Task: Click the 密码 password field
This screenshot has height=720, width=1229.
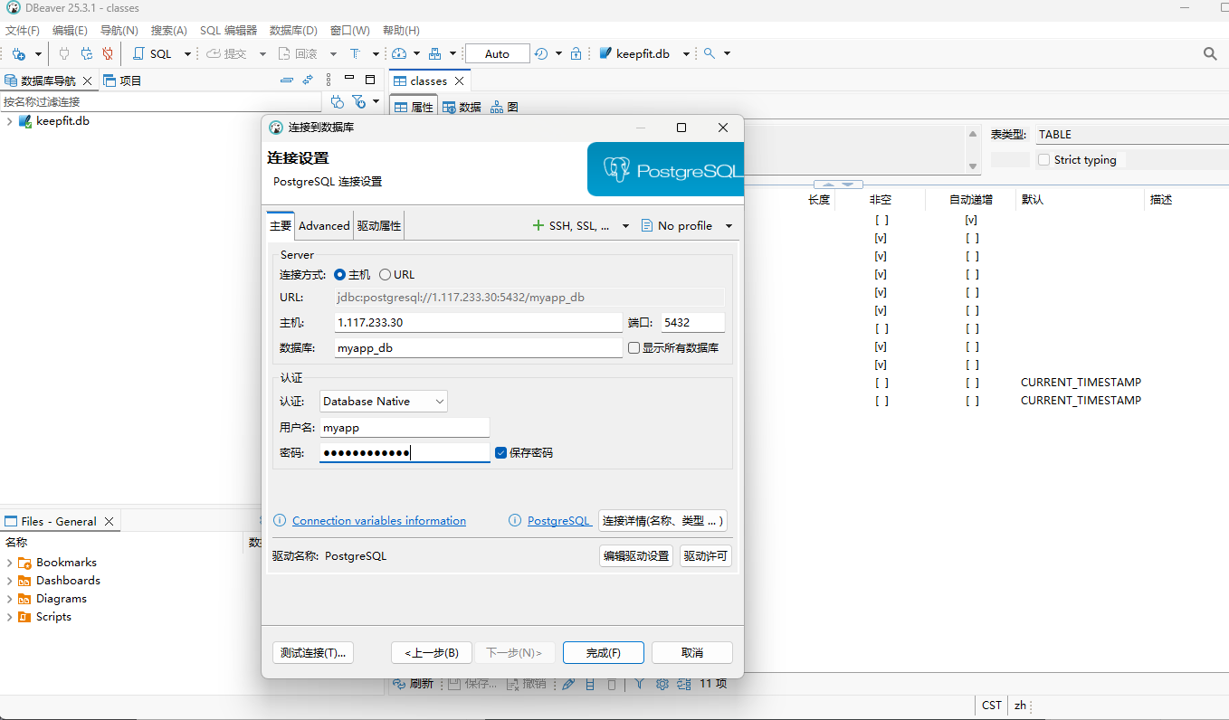Action: click(x=405, y=452)
